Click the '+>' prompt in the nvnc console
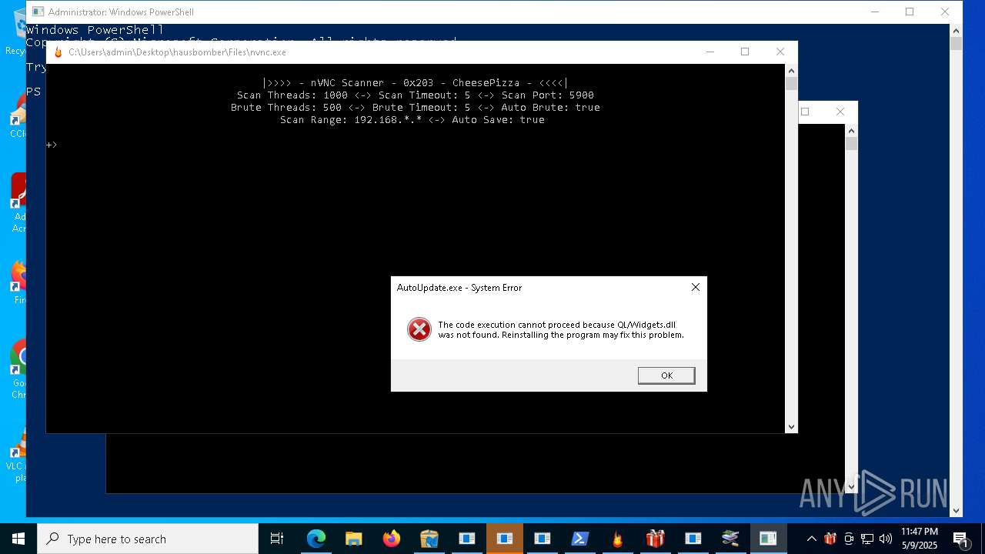Screen dimensions: 985x554 (52, 144)
